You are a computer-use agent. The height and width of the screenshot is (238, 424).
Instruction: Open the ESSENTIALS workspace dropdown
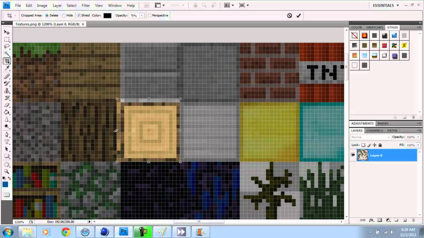[386, 5]
